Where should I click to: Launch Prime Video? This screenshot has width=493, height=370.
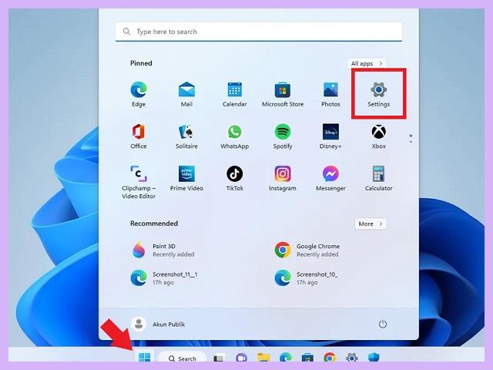(186, 178)
